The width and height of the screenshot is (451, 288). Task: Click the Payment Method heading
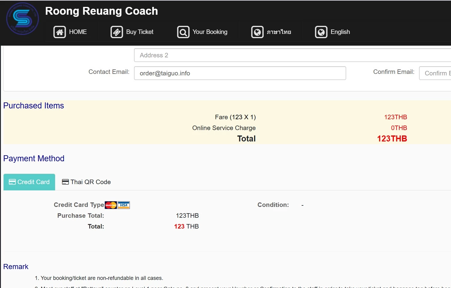[x=34, y=159]
